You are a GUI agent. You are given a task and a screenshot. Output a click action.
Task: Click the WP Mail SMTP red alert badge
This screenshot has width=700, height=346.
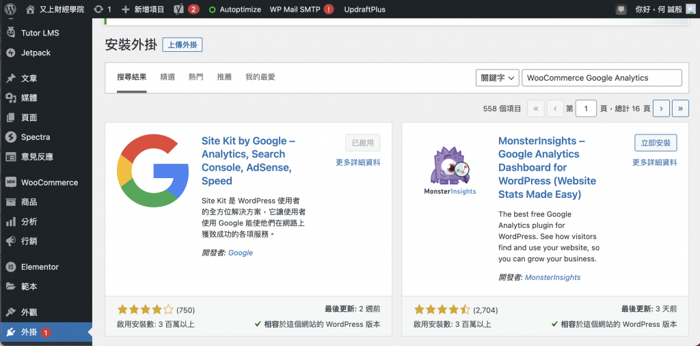(x=329, y=9)
